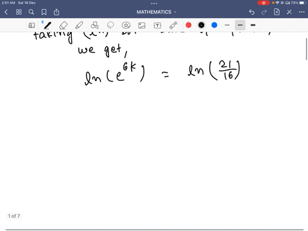Select the thickest stroke width

[x=253, y=25]
